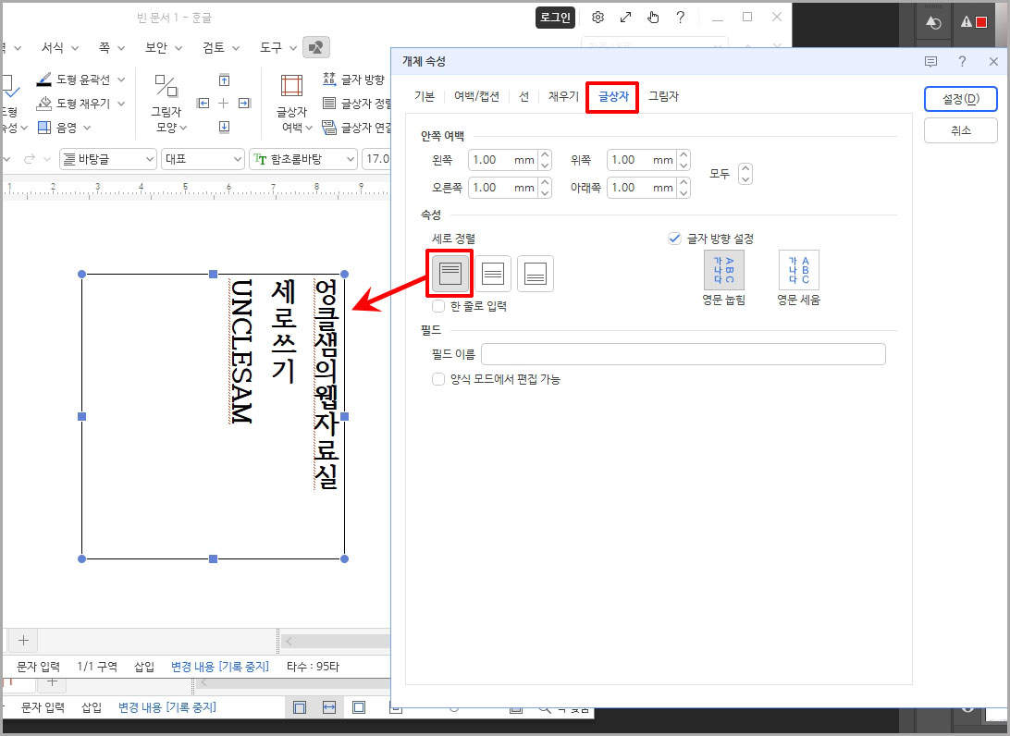Select the top vertical alignment icon
This screenshot has height=736, width=1010.
point(449,273)
